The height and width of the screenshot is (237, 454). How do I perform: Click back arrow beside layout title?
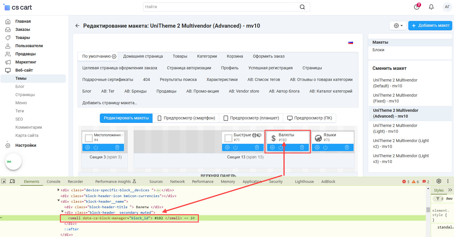(x=77, y=26)
